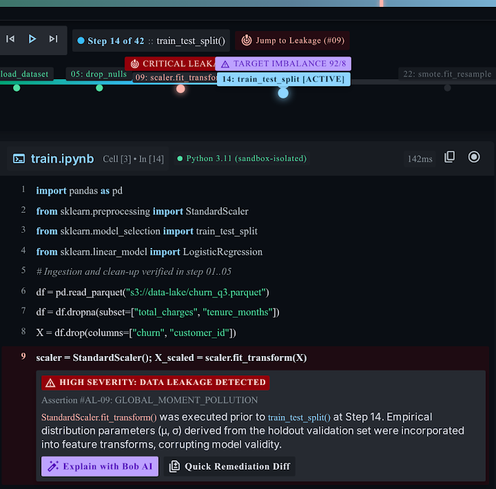496x489 pixels.
Task: Select the 14: train_test_split [ACTIVE] label
Action: [283, 79]
